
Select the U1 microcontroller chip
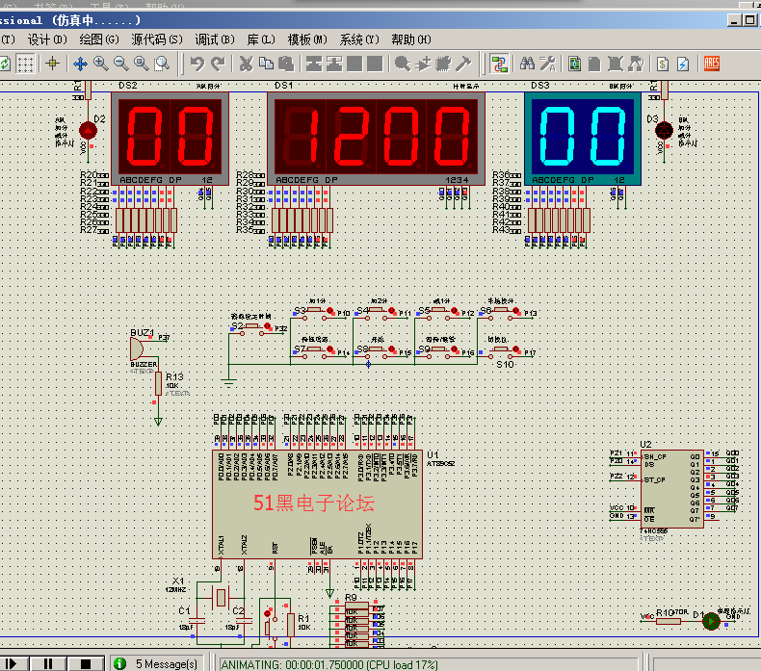[318, 504]
